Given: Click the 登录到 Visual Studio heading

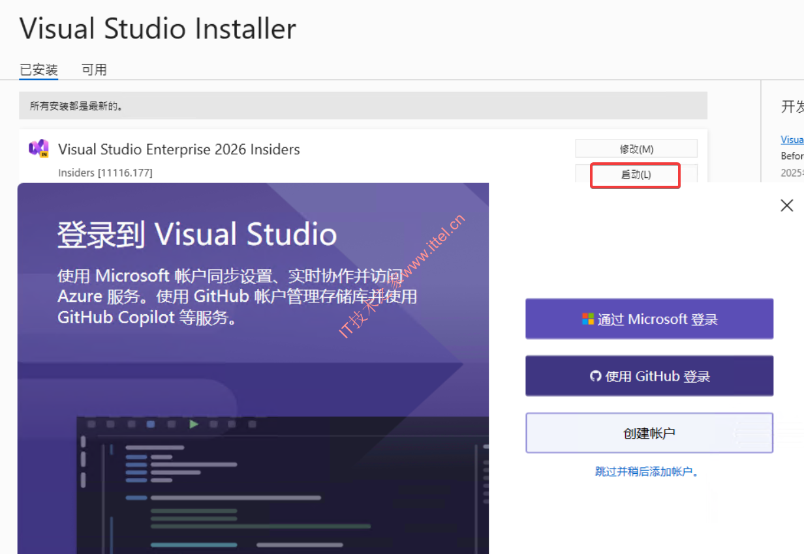Looking at the screenshot, I should tap(197, 235).
